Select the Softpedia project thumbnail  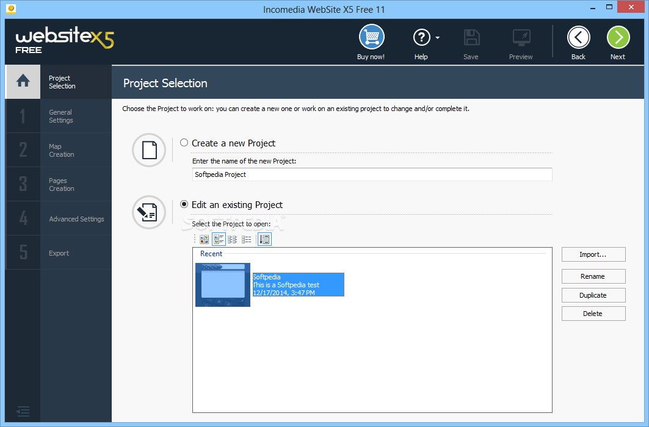click(223, 285)
